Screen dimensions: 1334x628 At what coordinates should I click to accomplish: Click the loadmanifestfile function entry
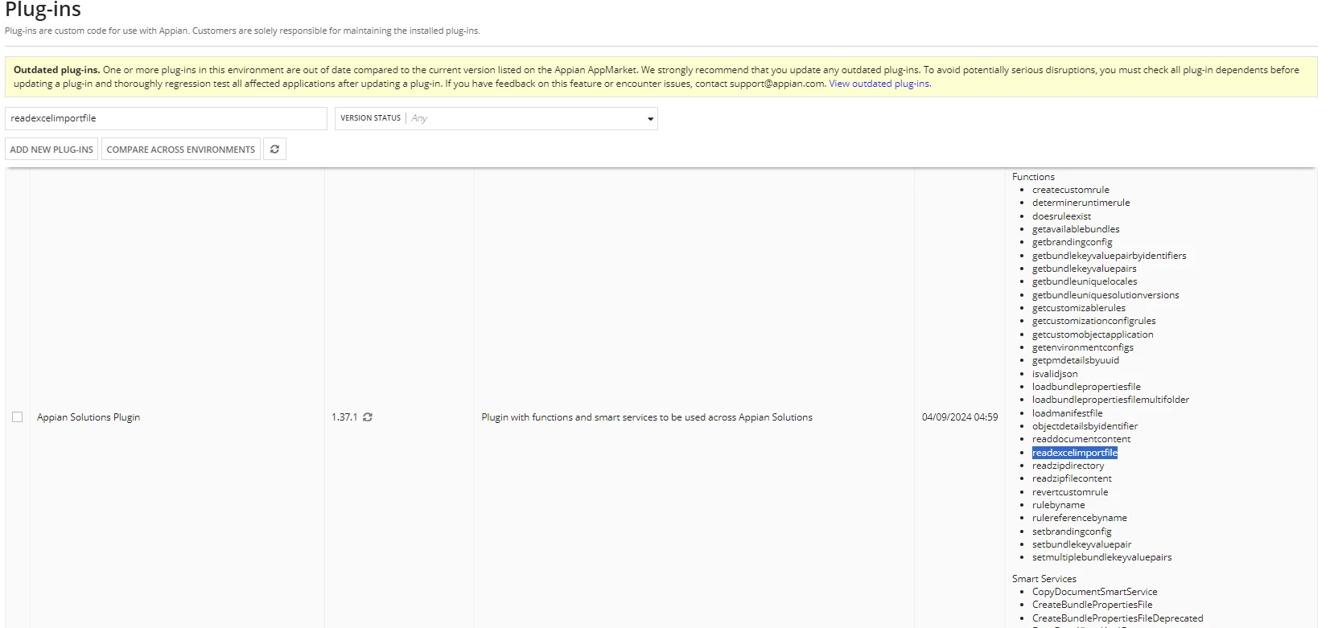pos(1068,413)
